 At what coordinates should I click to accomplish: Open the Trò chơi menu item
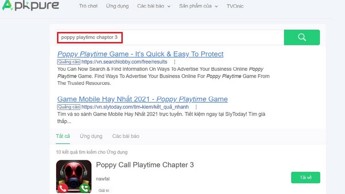88,6
